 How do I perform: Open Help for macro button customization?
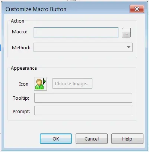tap(127, 139)
